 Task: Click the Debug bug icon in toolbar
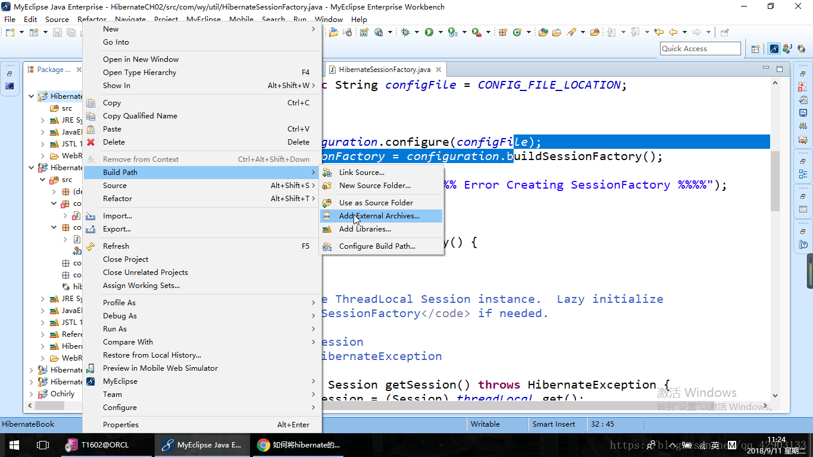click(405, 32)
